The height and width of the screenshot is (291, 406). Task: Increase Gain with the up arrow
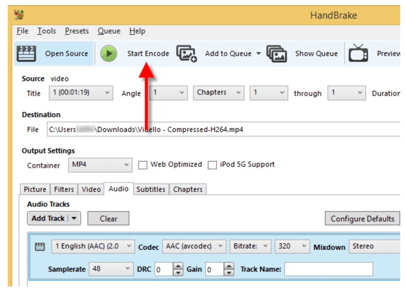click(x=229, y=266)
